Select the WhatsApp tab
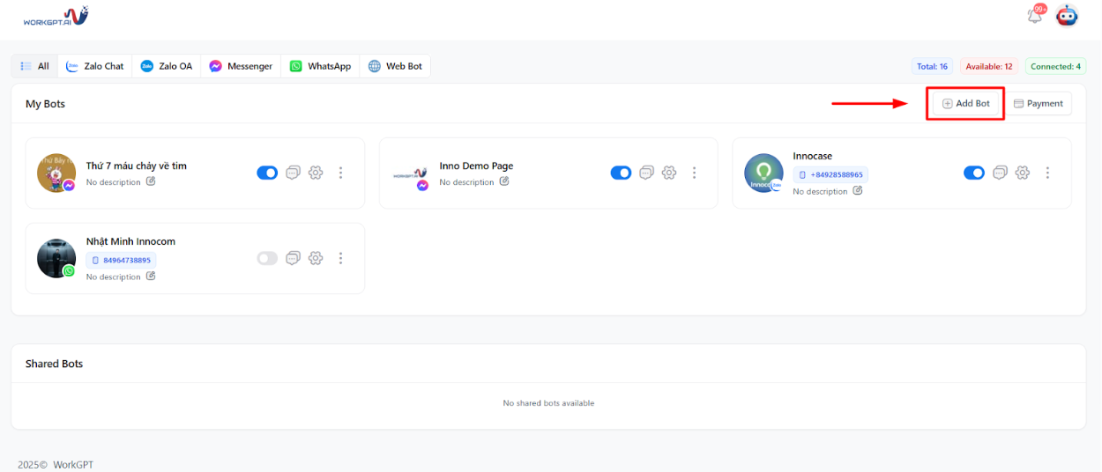1102x472 pixels. [x=320, y=66]
